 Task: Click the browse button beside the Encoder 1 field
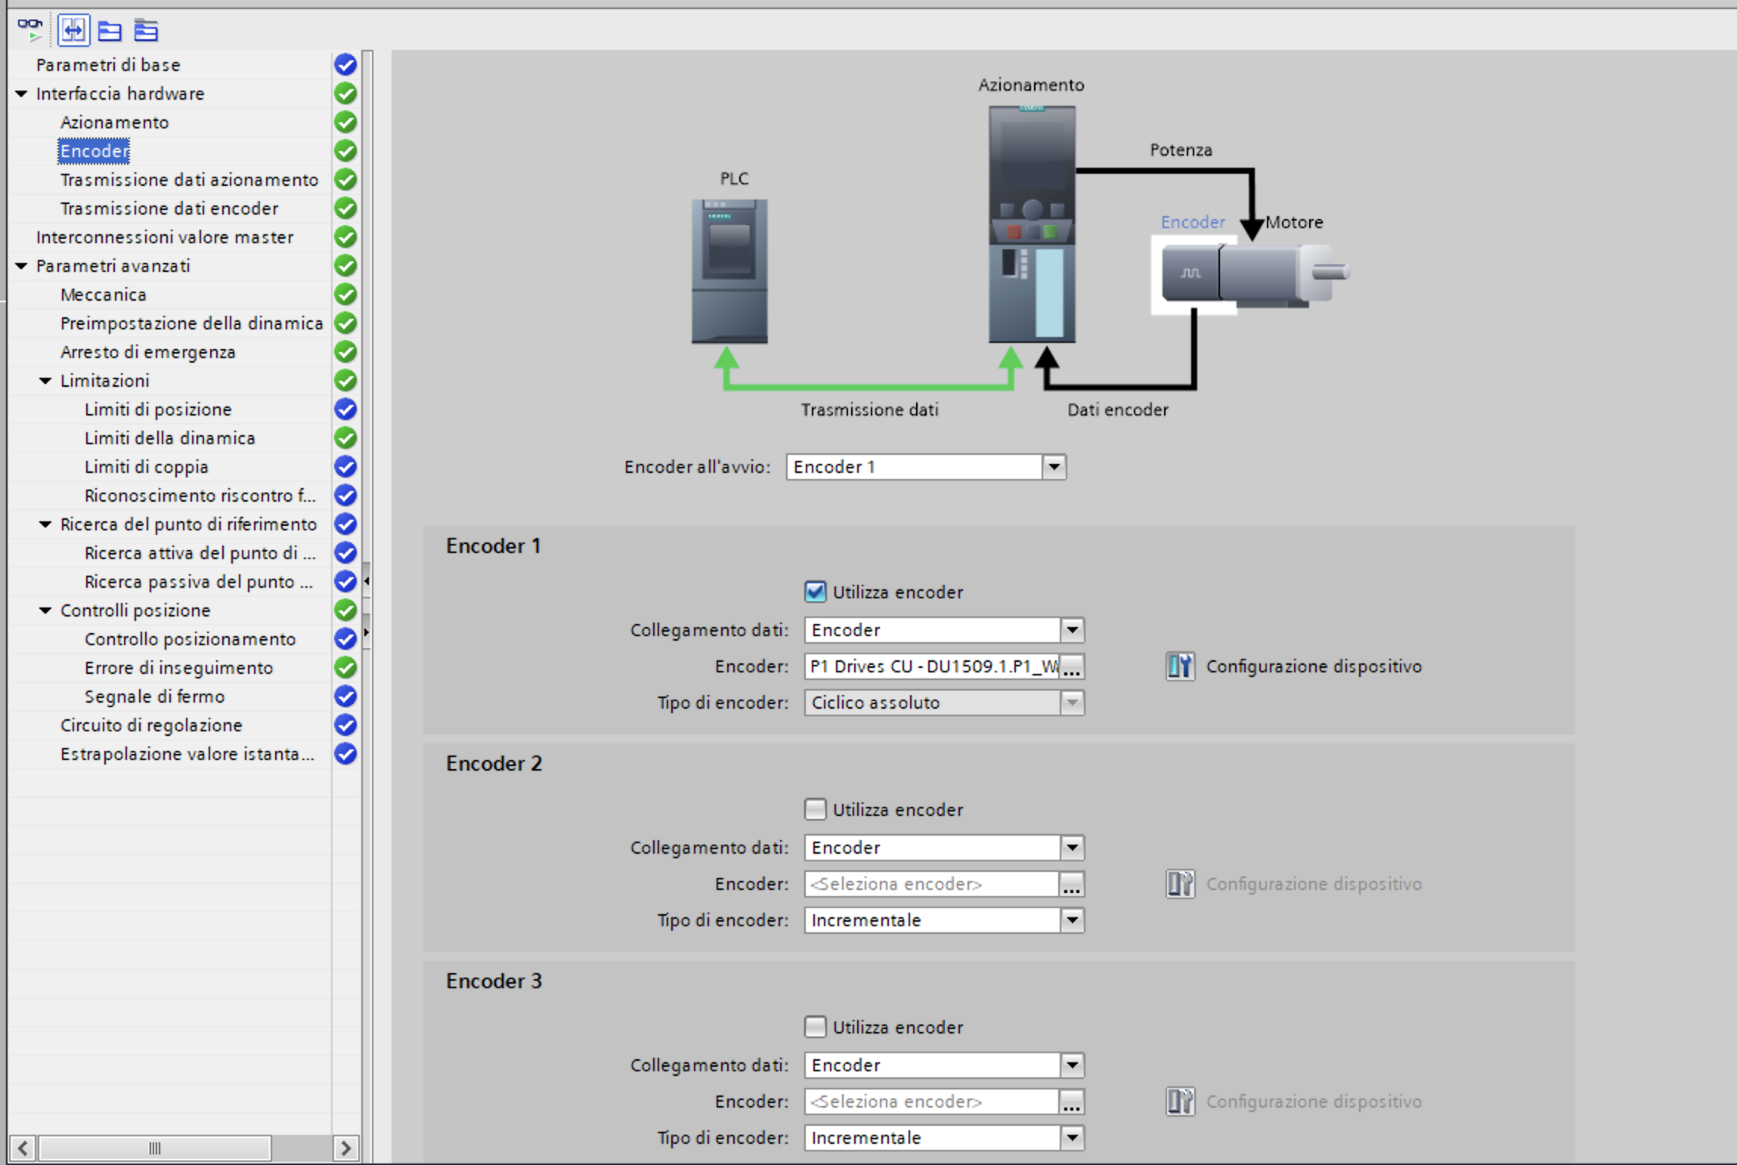click(1072, 666)
